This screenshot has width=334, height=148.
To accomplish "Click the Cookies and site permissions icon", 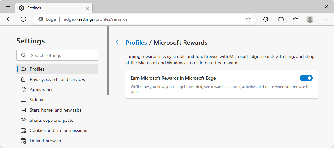I will tap(23, 130).
